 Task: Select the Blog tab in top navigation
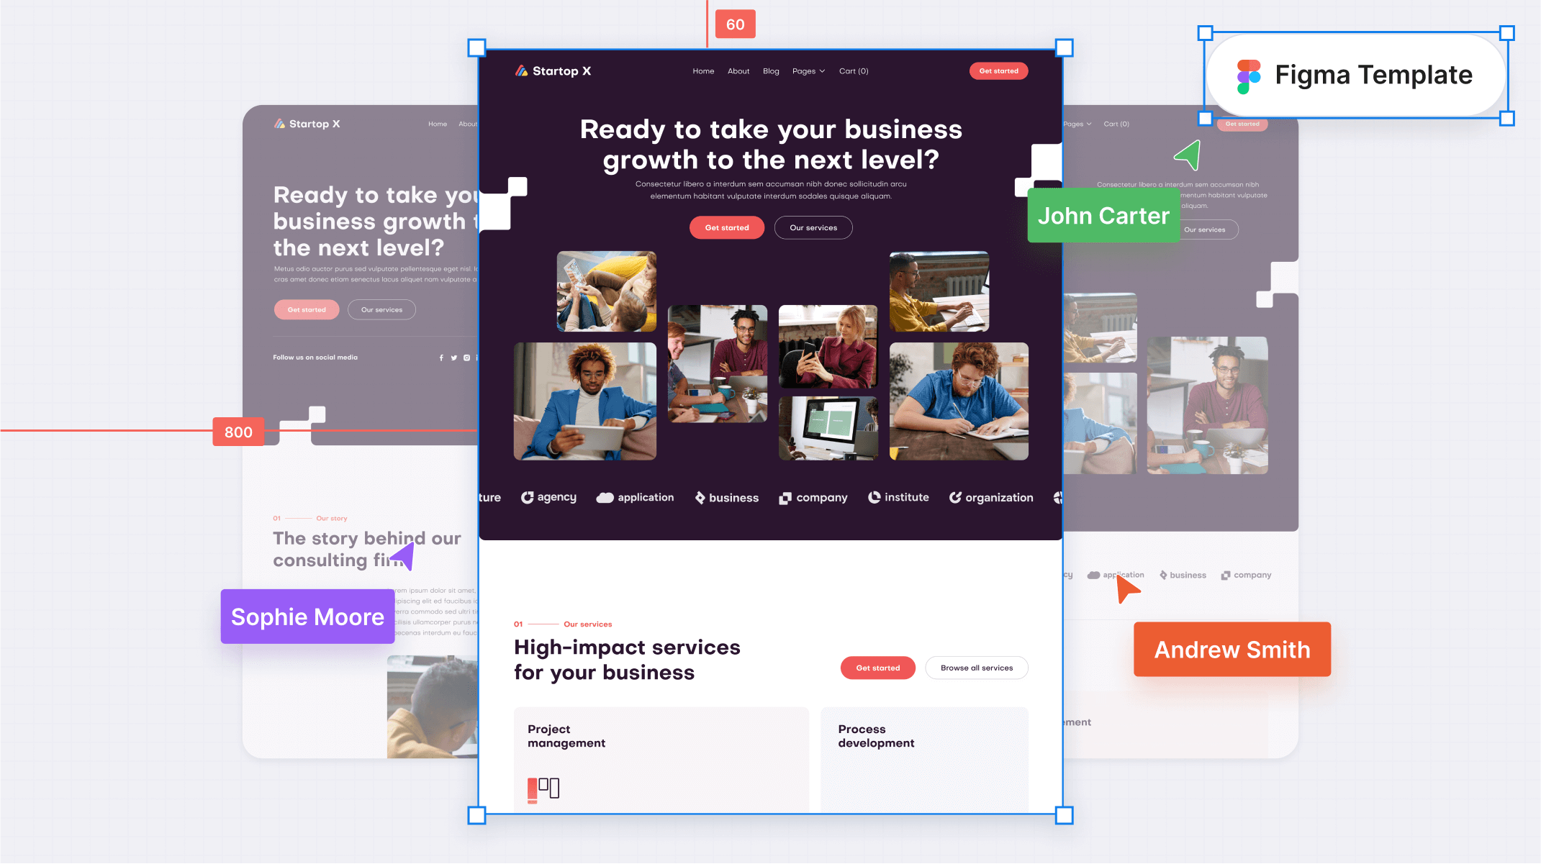(x=770, y=71)
